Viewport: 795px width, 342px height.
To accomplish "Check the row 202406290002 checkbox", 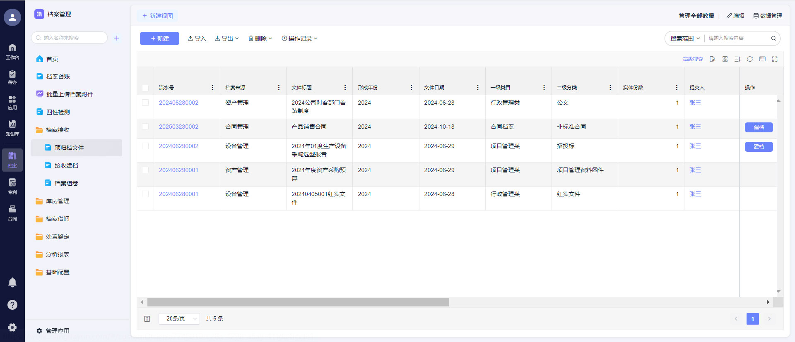I will [145, 146].
